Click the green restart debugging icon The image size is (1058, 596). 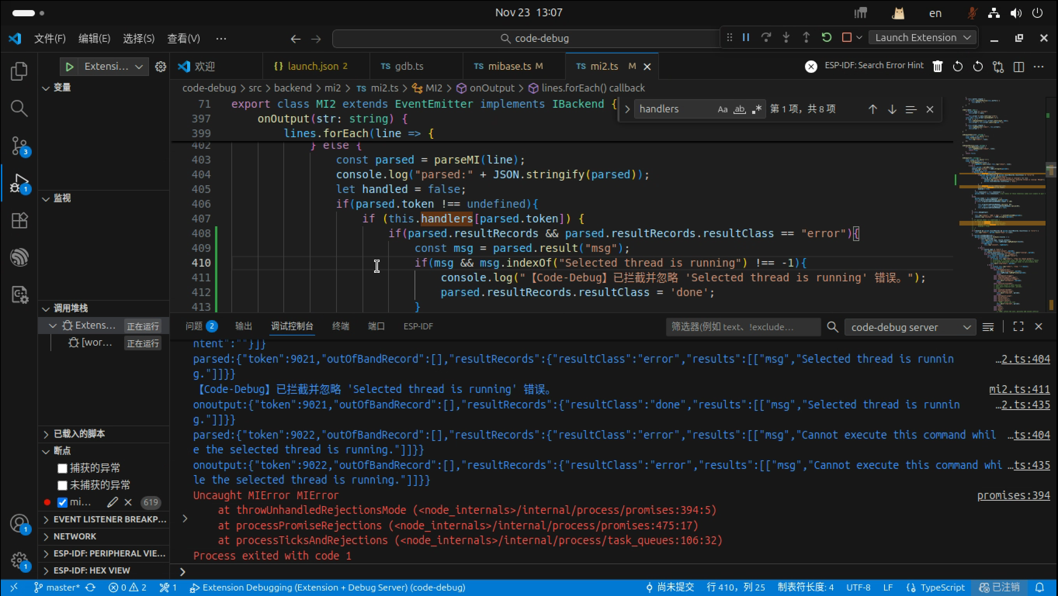(x=826, y=38)
